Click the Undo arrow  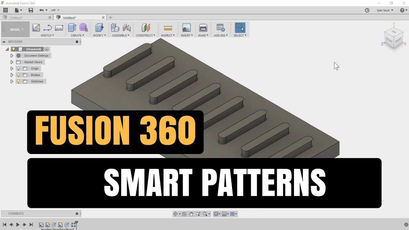pyautogui.click(x=42, y=10)
